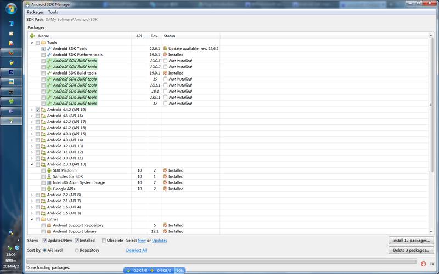Viewport: 439px width, 274px height.
Task: Expand Android 2.2 (API 8)
Action: pyautogui.click(x=32, y=195)
